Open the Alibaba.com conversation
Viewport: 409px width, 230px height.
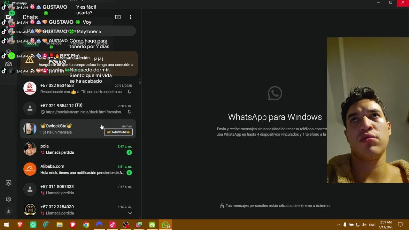(78, 169)
